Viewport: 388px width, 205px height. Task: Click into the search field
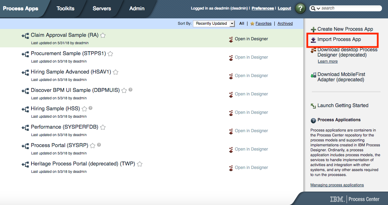click(x=351, y=8)
